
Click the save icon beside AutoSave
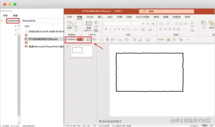88,40
